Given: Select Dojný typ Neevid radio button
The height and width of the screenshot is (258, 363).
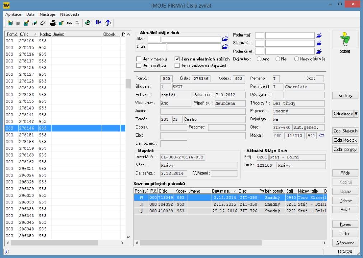Looking at the screenshot, I should [297, 59].
